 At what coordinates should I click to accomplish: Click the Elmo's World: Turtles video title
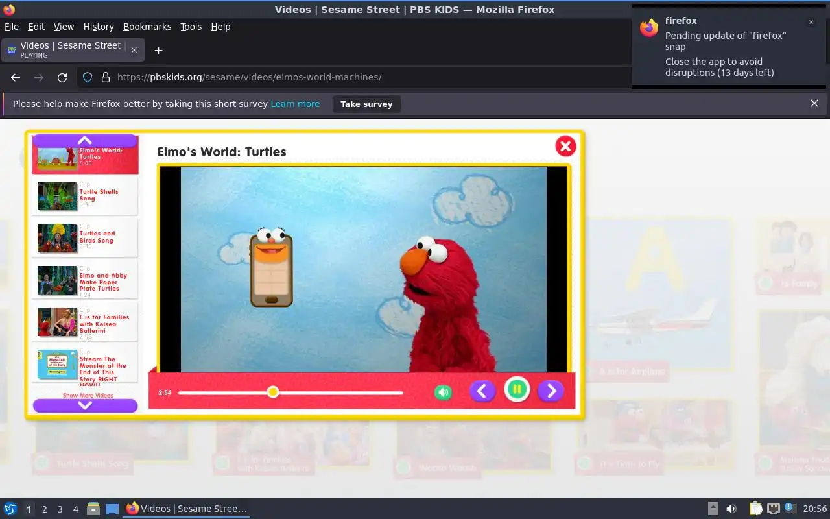[x=222, y=152]
